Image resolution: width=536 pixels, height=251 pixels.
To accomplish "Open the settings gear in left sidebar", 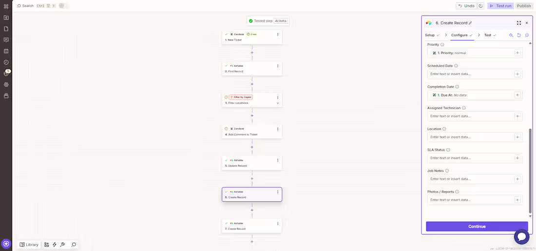I will 6,85.
